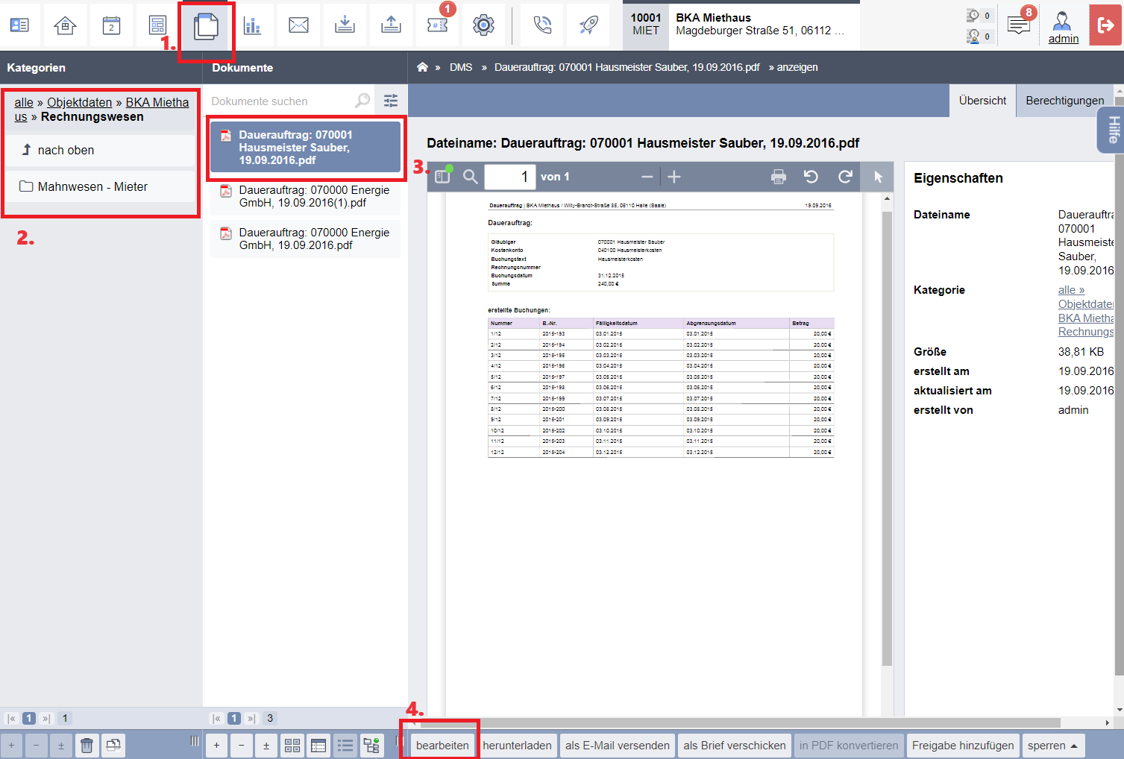Switch to the Übersicht tab
This screenshot has width=1124, height=759.
click(982, 101)
